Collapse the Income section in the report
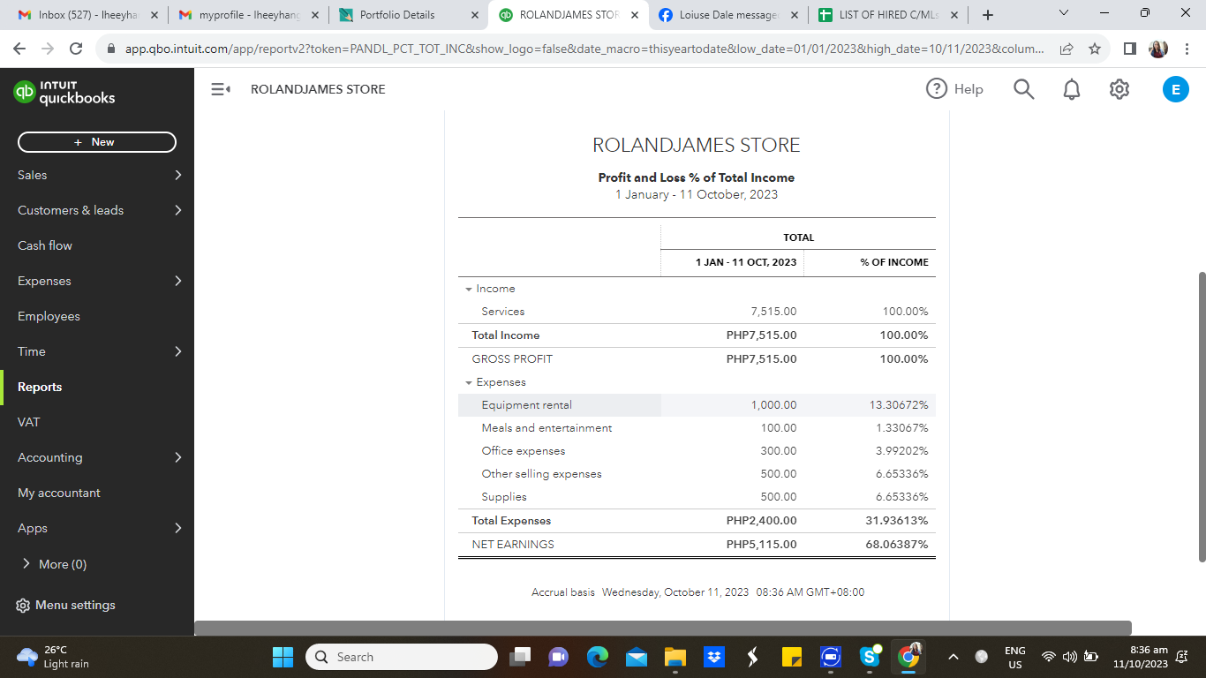This screenshot has height=678, width=1206. tap(469, 290)
